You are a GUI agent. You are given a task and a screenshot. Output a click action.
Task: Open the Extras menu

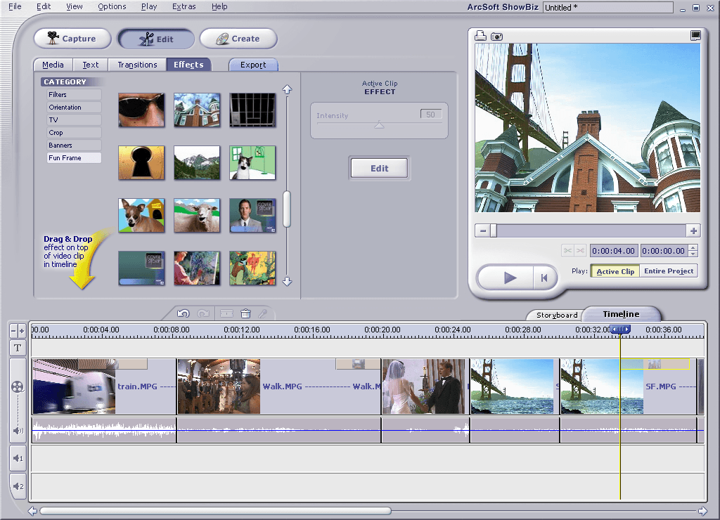click(x=184, y=6)
